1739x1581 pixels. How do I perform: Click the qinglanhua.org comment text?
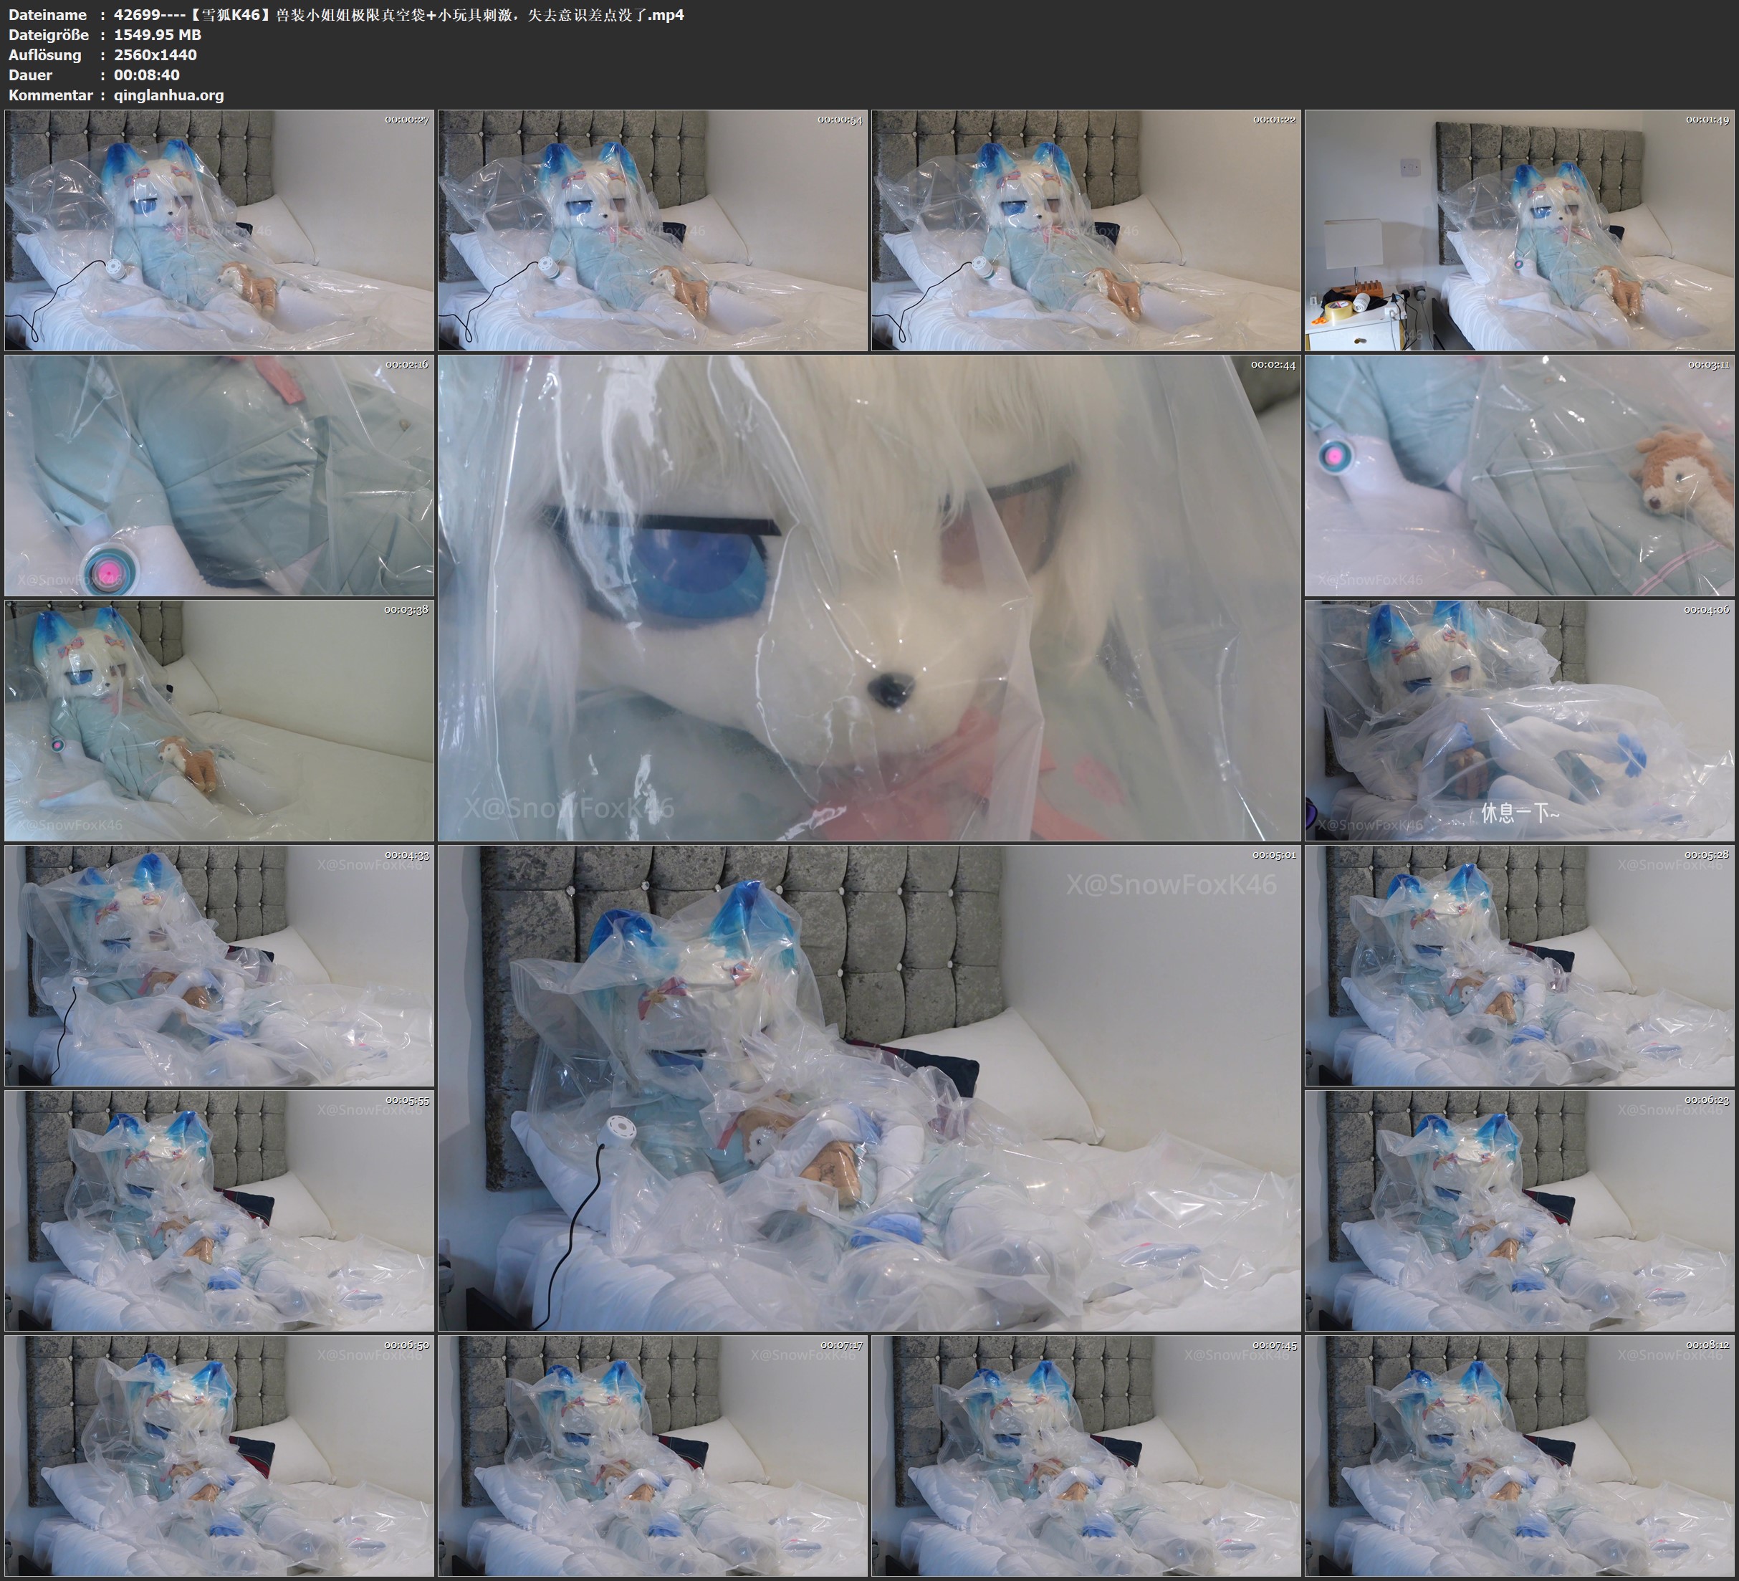169,95
